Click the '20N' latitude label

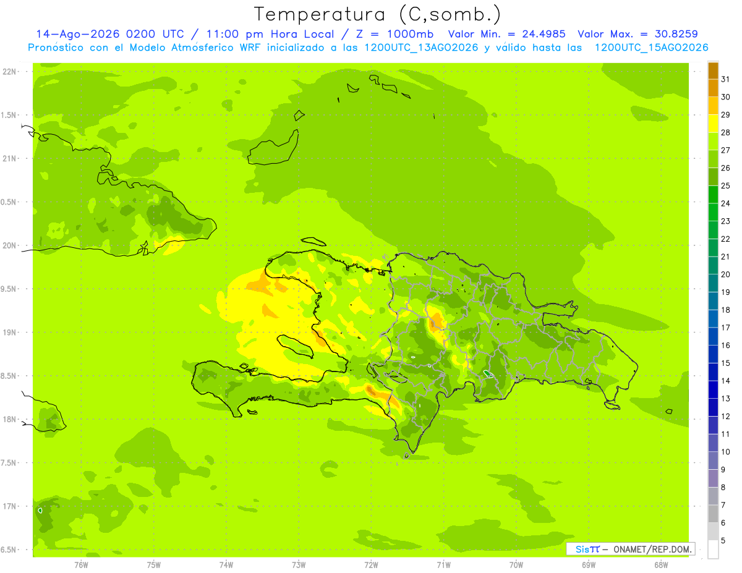coord(11,245)
